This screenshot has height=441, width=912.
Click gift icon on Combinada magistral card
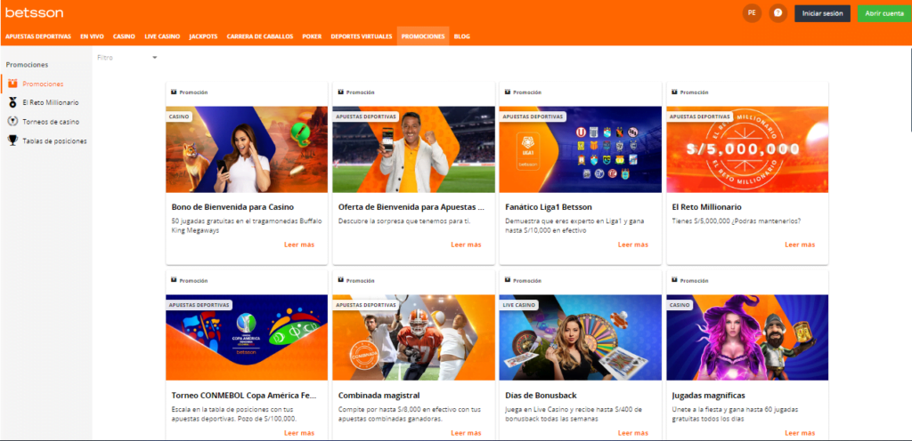[340, 280]
